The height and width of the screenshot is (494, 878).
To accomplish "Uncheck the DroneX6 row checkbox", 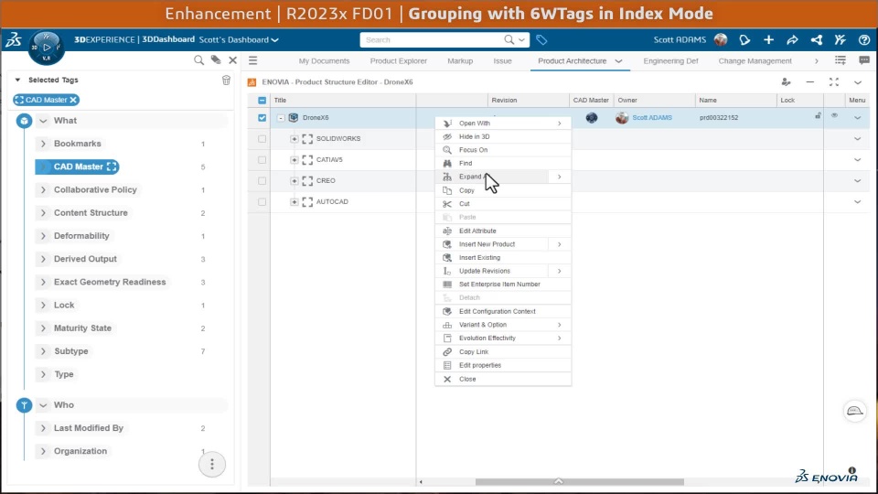I will coord(262,118).
